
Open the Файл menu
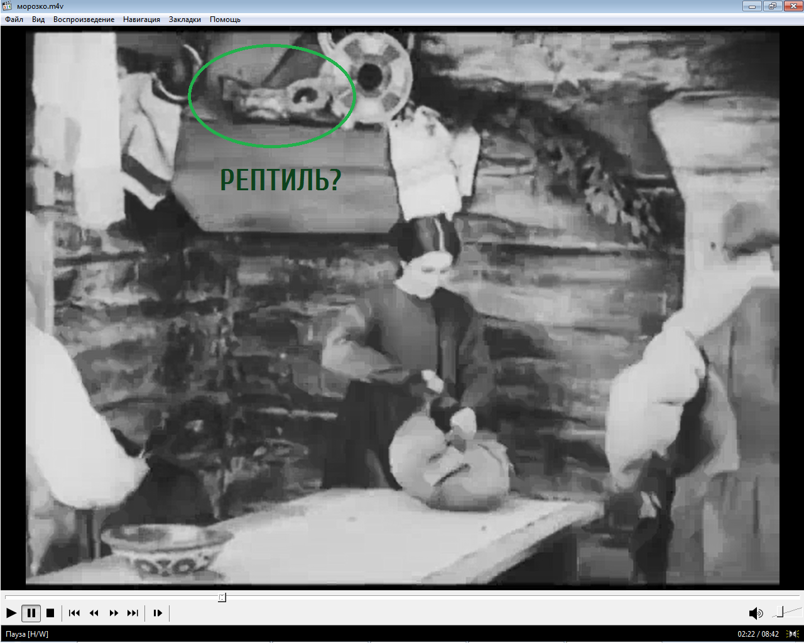point(14,19)
